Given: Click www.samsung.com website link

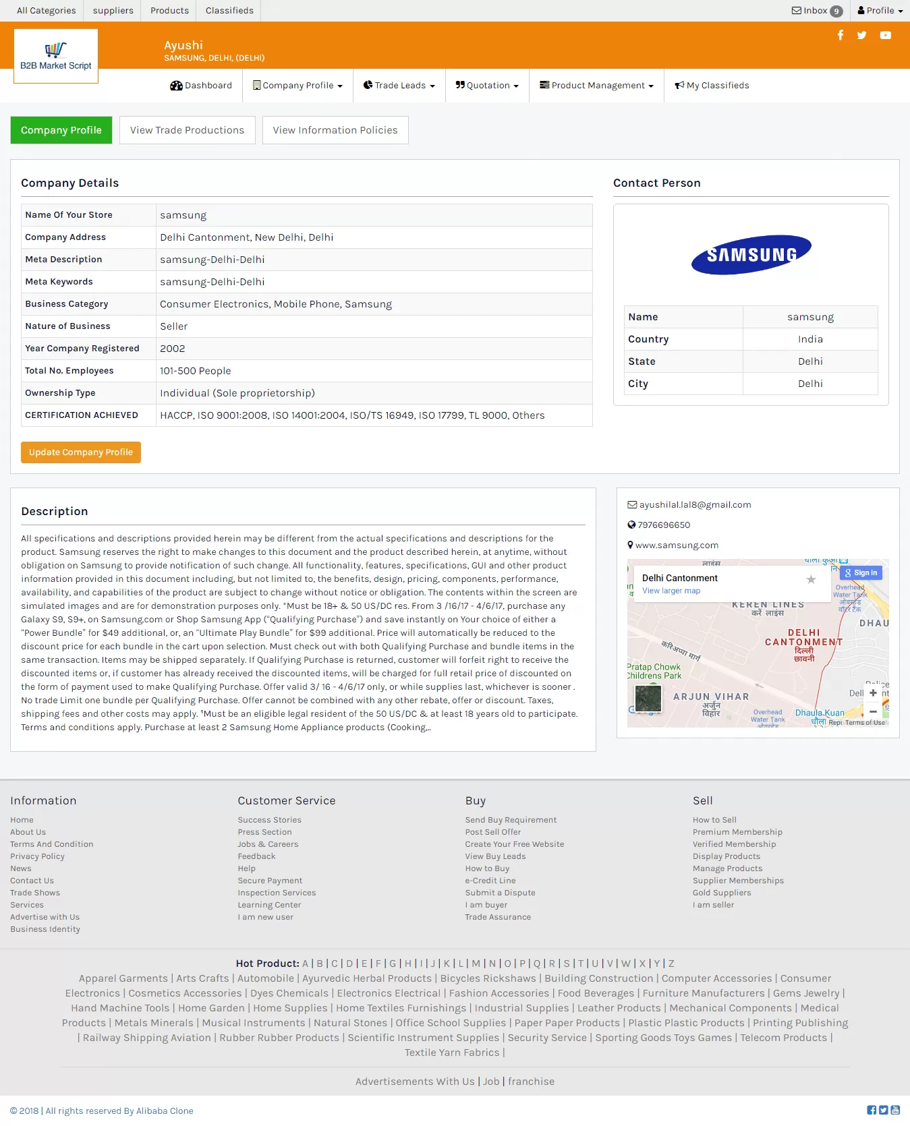Looking at the screenshot, I should pos(677,545).
